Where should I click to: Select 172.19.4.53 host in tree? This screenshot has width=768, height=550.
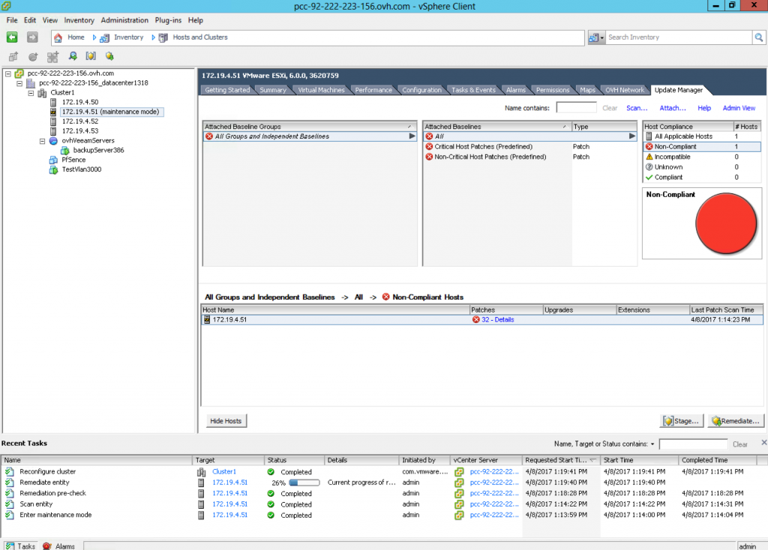79,131
